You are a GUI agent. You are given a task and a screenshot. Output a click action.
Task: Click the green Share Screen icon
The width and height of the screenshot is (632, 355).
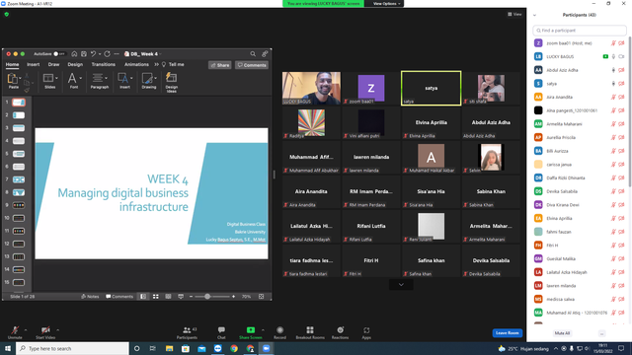tap(250, 330)
